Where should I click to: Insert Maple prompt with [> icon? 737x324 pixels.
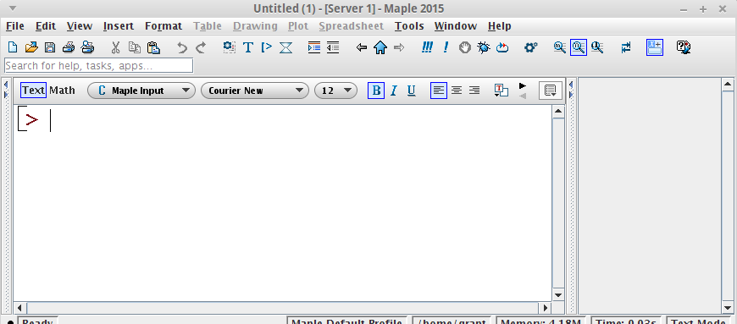click(x=267, y=47)
